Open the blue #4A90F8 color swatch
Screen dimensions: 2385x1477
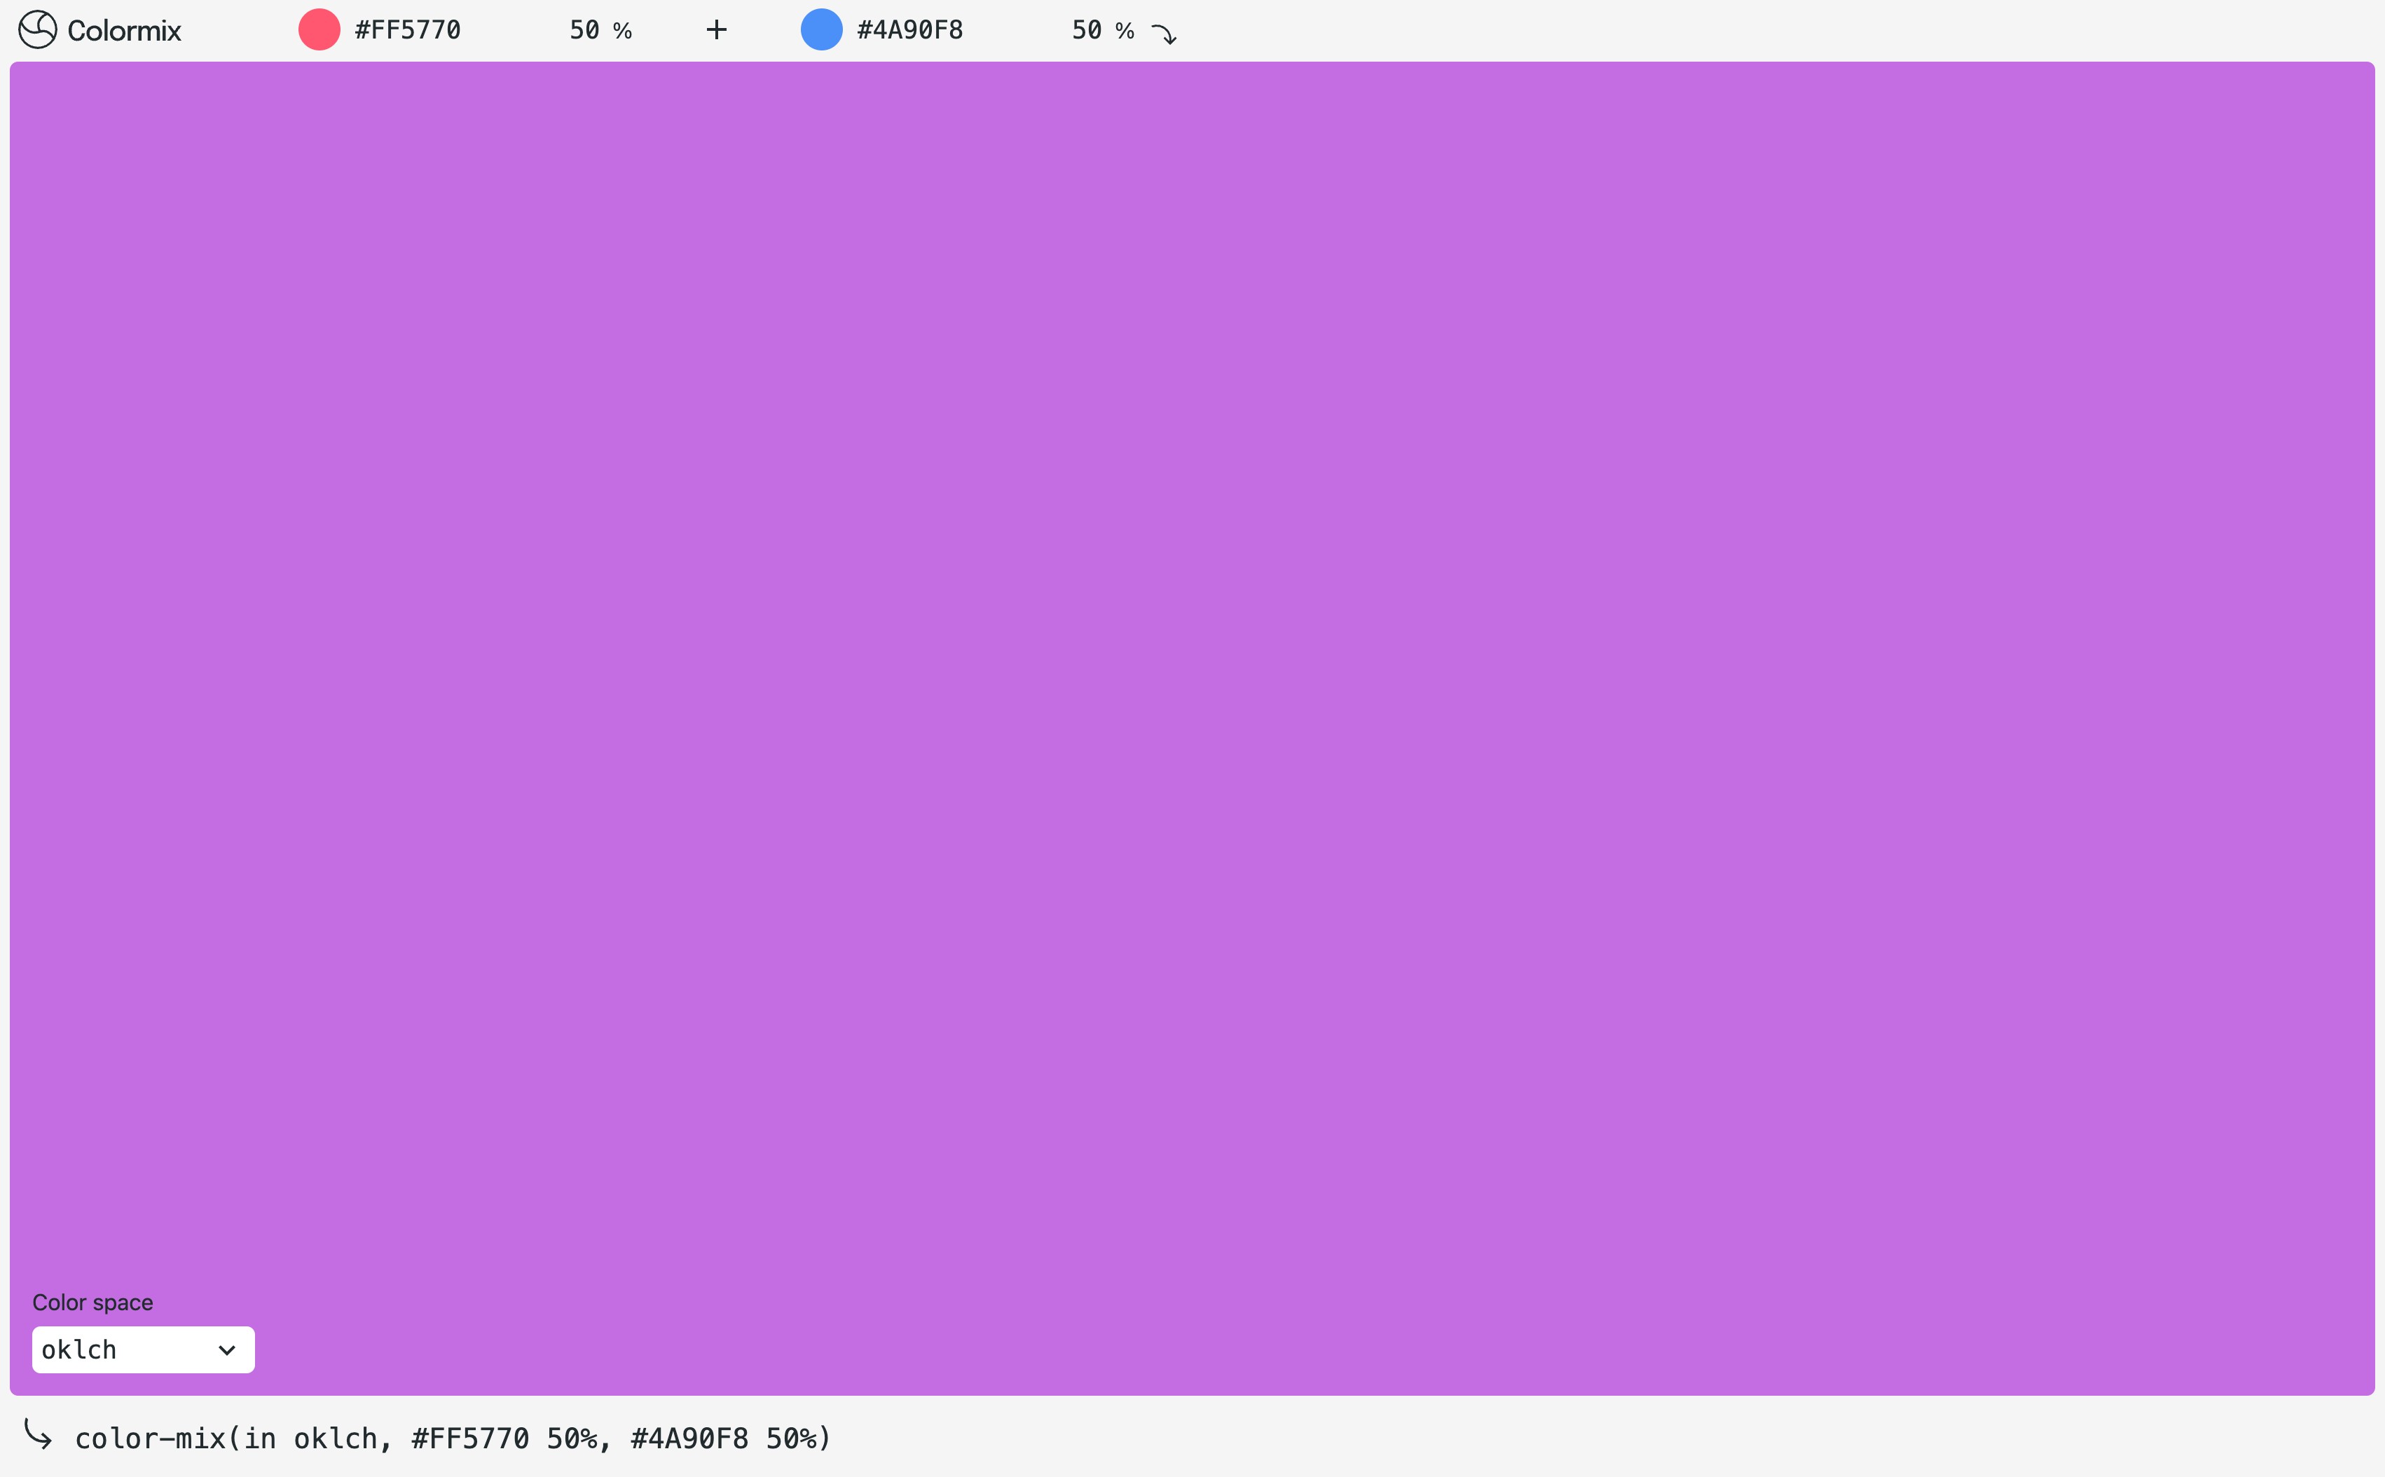(821, 29)
